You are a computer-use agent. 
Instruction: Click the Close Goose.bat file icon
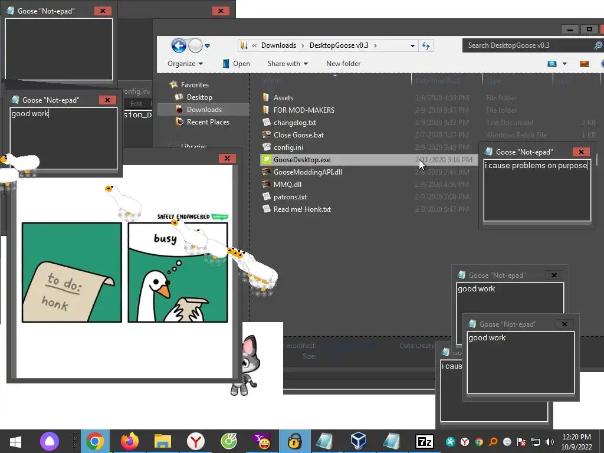pyautogui.click(x=266, y=134)
